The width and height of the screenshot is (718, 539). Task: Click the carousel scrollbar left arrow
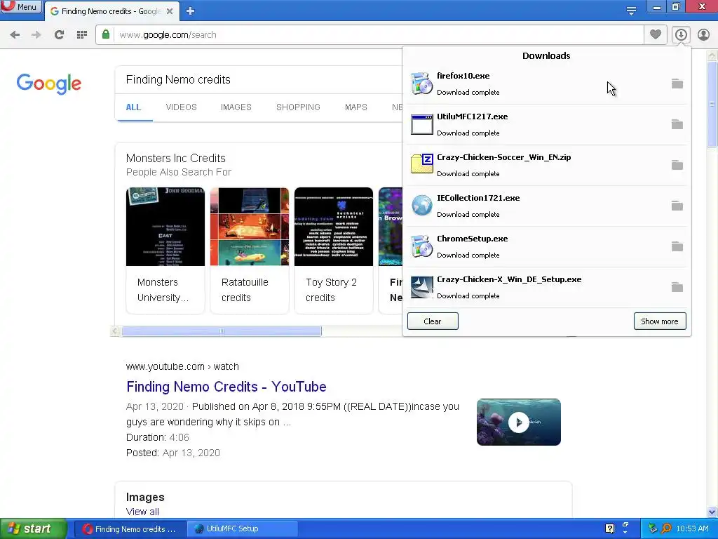point(116,331)
